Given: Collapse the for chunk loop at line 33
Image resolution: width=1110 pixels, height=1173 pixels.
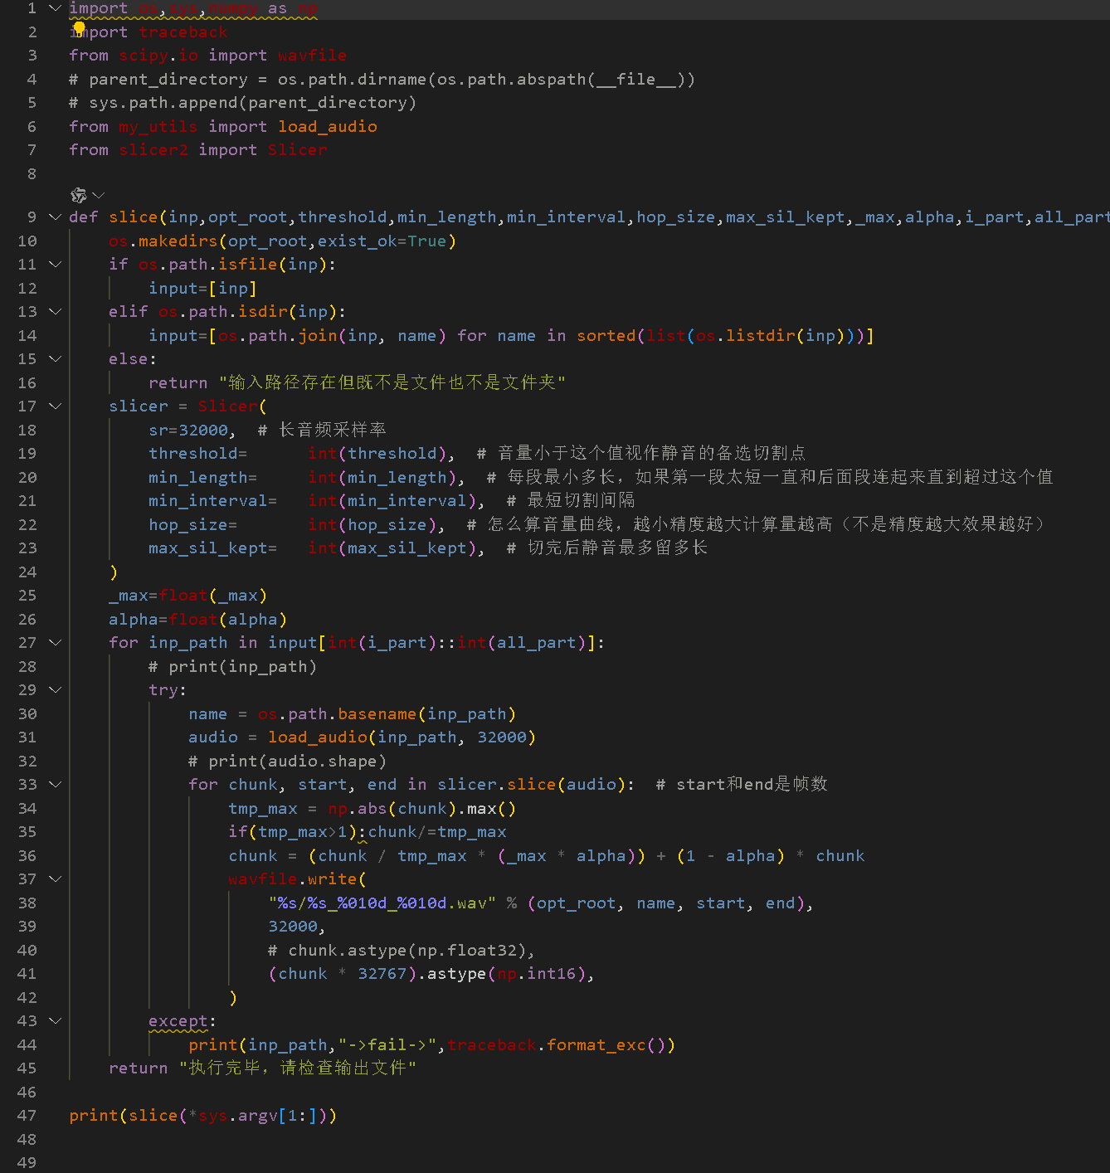Looking at the screenshot, I should [x=55, y=784].
